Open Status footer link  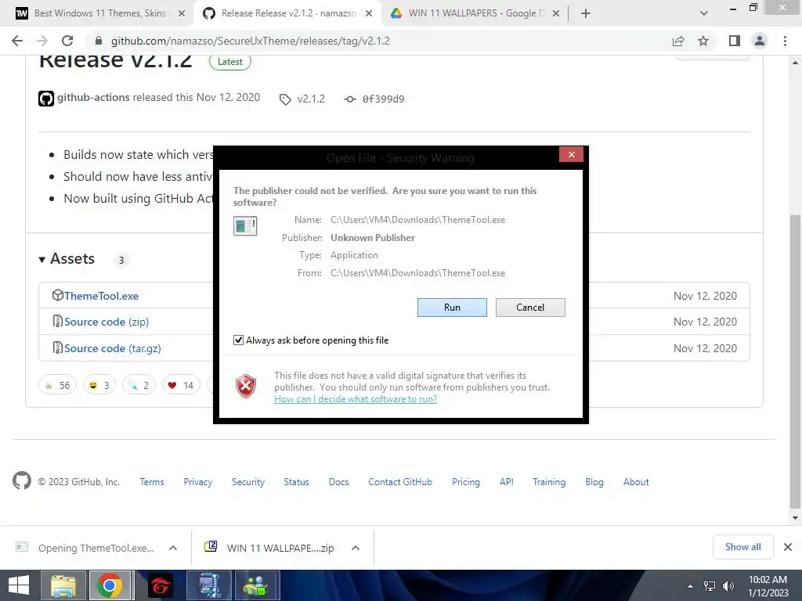point(296,482)
